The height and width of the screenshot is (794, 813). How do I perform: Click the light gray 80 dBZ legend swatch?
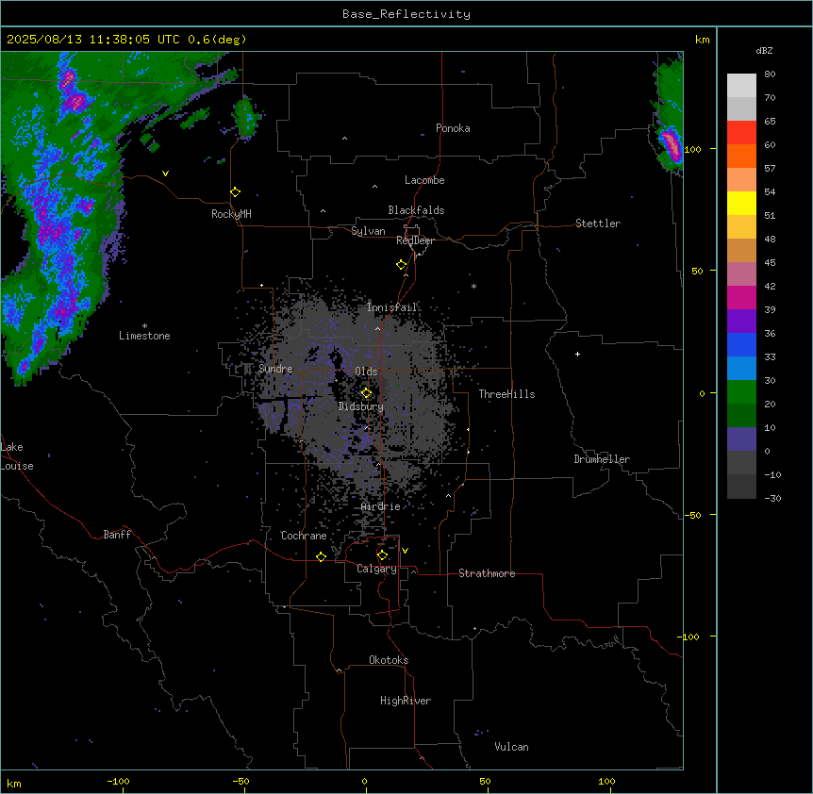click(741, 86)
